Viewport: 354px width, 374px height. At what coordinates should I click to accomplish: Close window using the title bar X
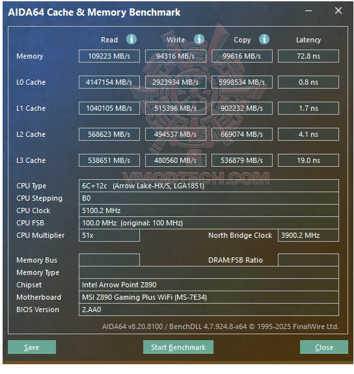[338, 10]
